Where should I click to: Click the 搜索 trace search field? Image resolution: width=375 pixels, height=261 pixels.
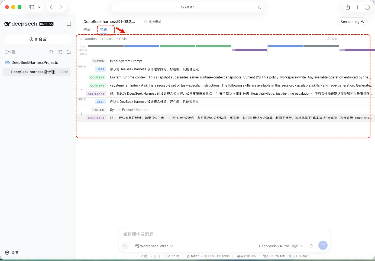click(x=349, y=39)
